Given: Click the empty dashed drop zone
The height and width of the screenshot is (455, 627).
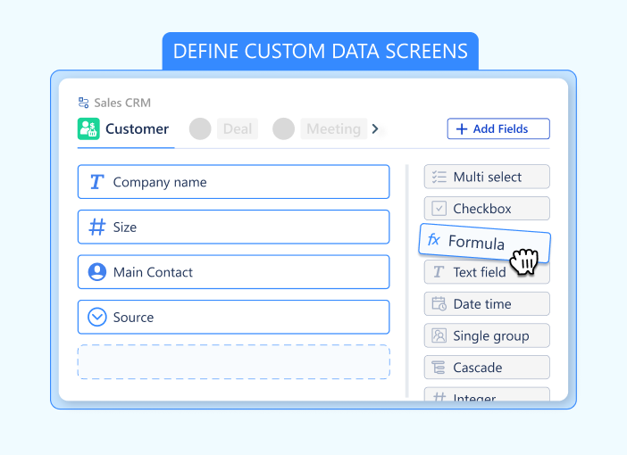Looking at the screenshot, I should pyautogui.click(x=233, y=361).
